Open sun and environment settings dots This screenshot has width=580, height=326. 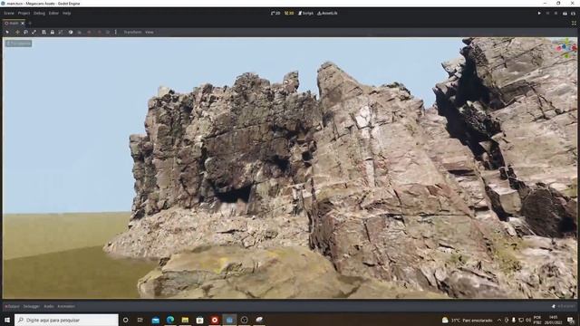(x=116, y=33)
